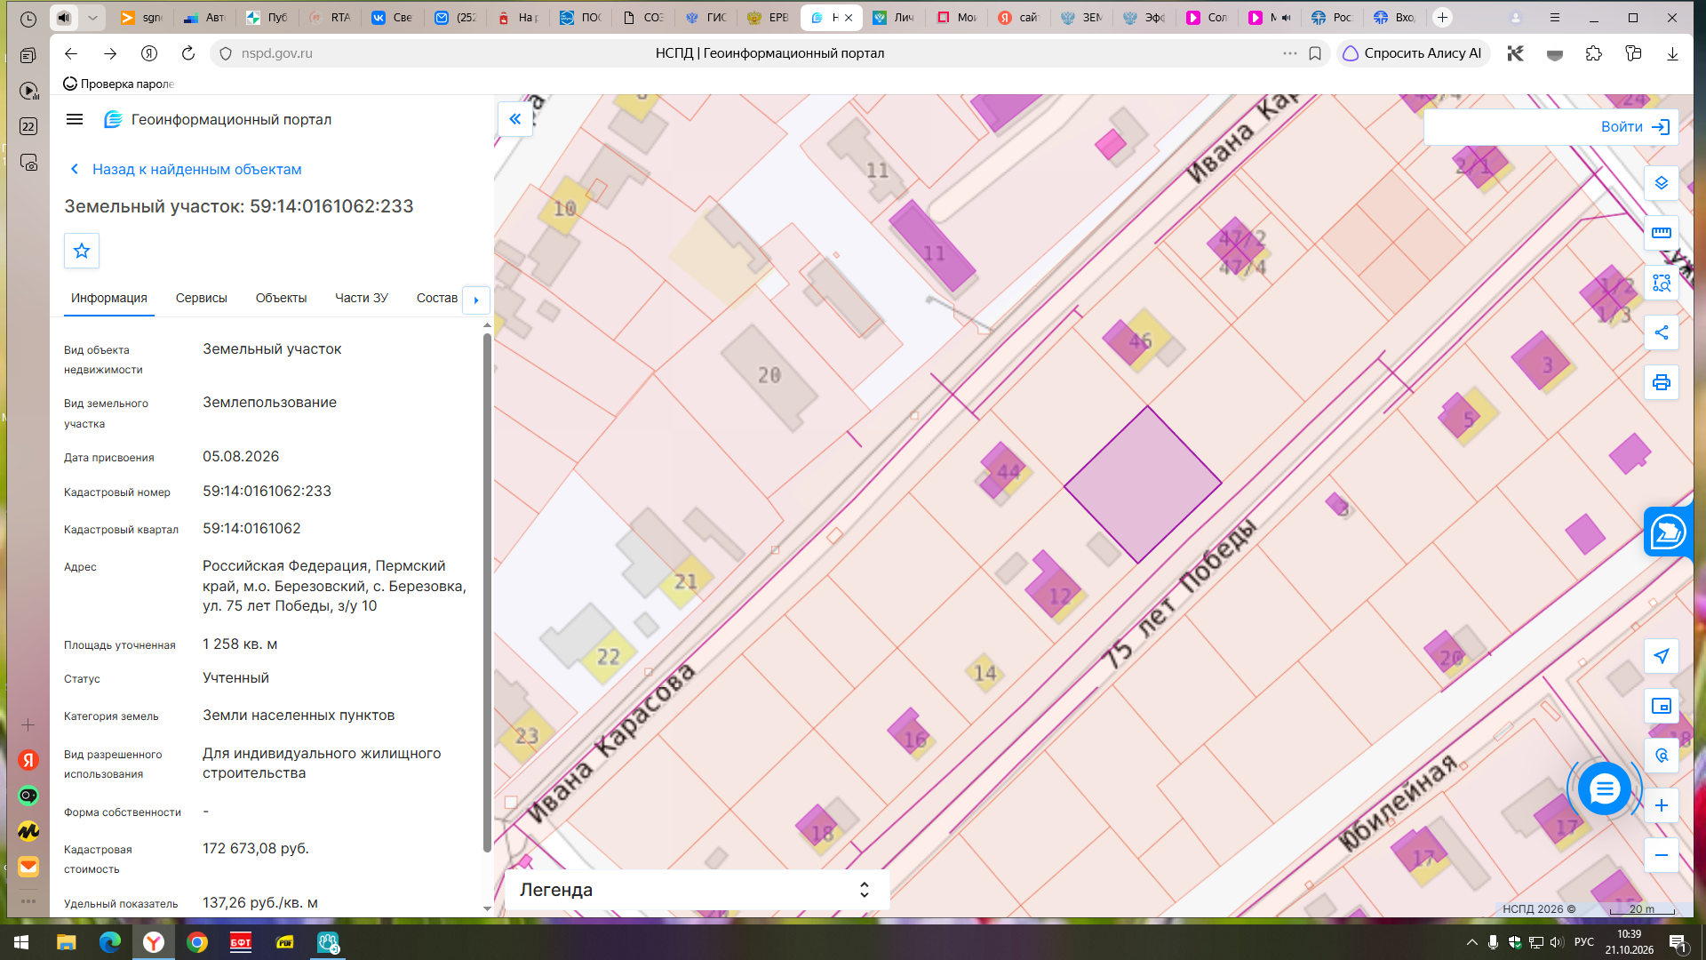1706x960 pixels.
Task: Add the land plot to favorites with the star
Action: click(82, 251)
